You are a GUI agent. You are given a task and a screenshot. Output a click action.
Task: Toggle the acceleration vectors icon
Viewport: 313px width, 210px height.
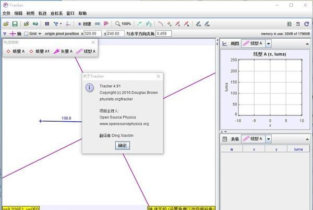coord(186,24)
